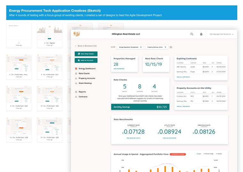Click the 05/10/2019 expiry date

(221, 96)
